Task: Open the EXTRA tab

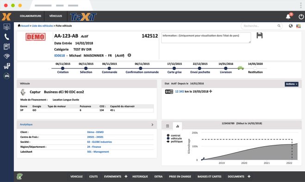Action: (158, 176)
